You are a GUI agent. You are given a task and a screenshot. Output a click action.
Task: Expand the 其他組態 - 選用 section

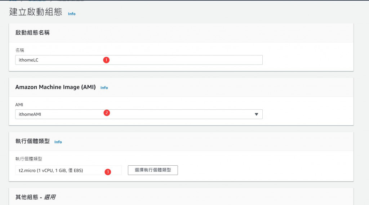point(35,197)
